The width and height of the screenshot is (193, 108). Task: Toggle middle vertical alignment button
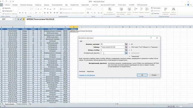48,9
